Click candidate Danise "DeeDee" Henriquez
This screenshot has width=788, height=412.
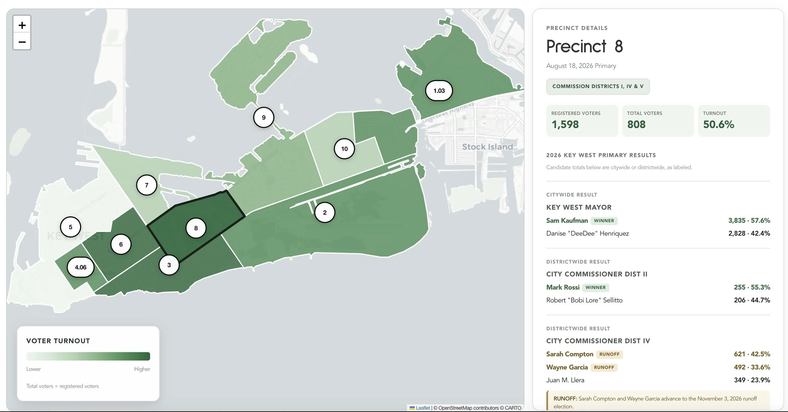click(588, 233)
